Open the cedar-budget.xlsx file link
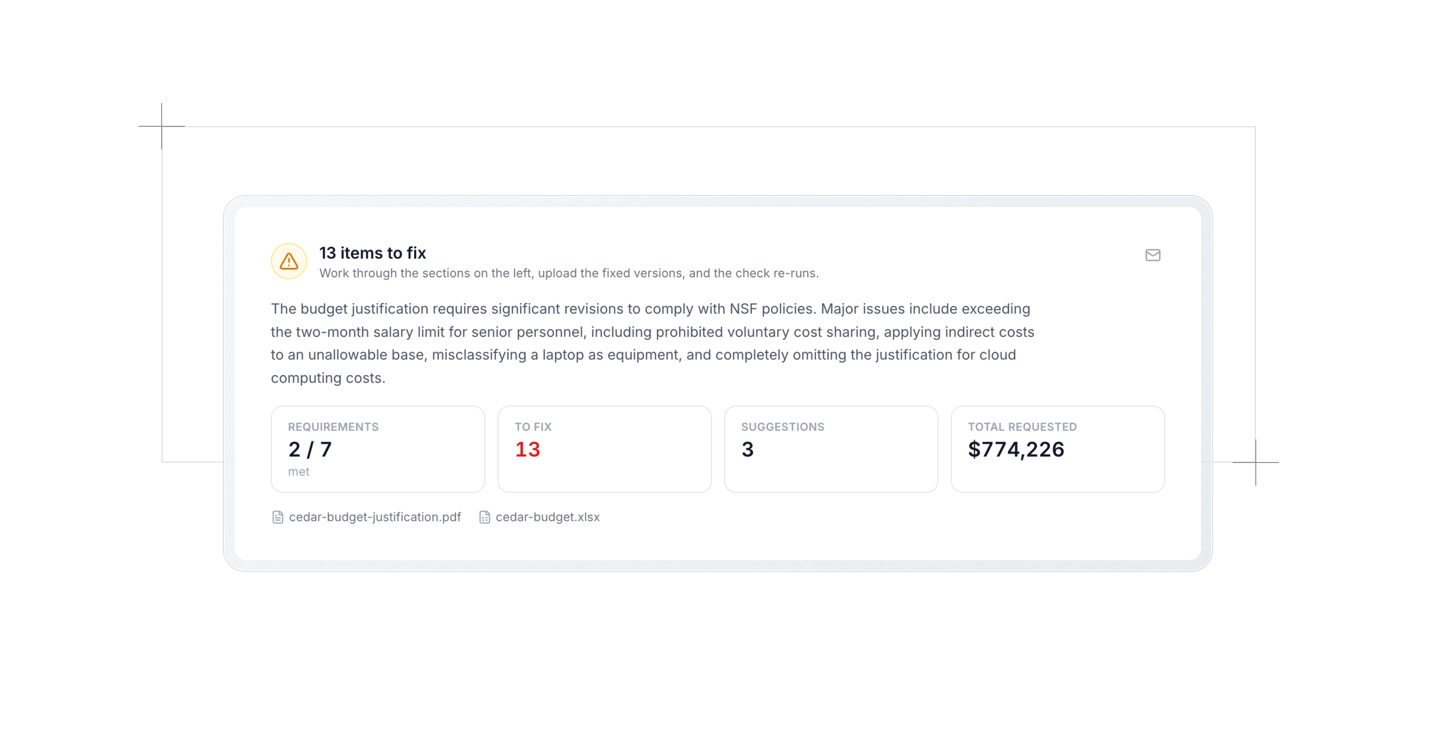Image resolution: width=1436 pixels, height=730 pixels. click(548, 517)
